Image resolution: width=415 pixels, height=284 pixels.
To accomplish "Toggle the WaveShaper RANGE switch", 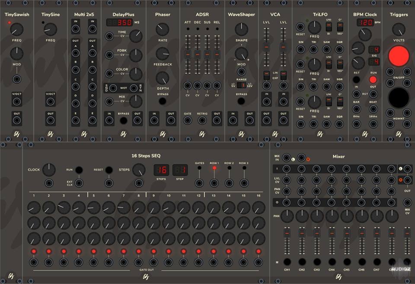I will (241, 85).
